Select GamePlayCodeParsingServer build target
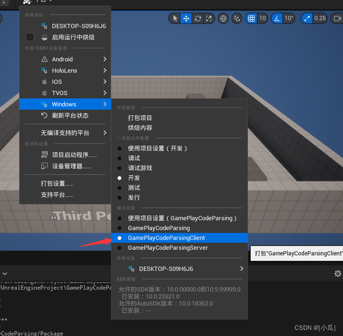 click(179, 248)
